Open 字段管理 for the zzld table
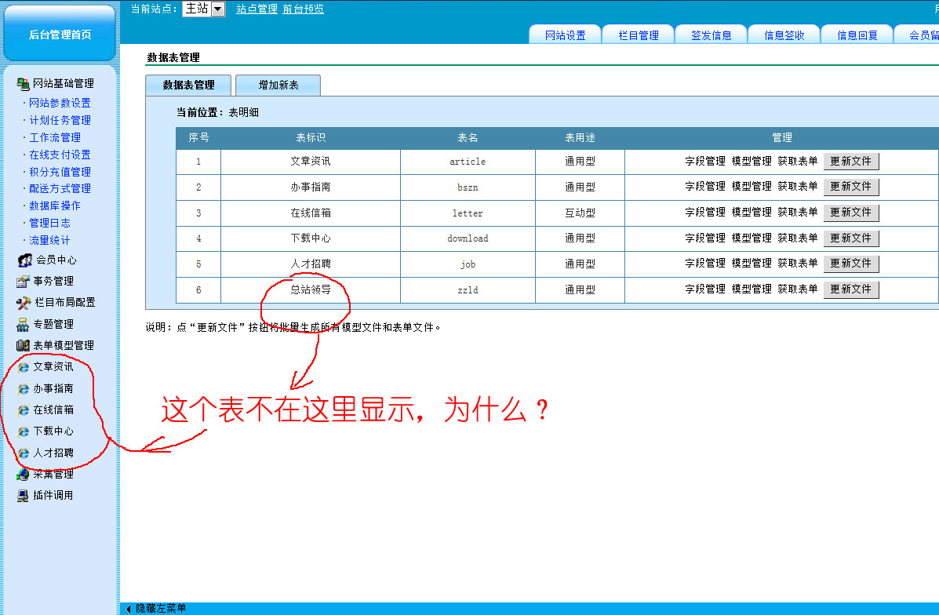This screenshot has height=615, width=939. click(x=704, y=289)
